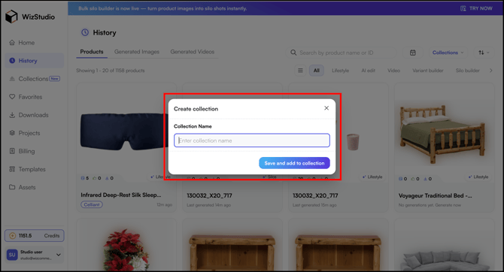Viewport: 504px width, 272px height.
Task: Click the search magnifier icon
Action: [293, 53]
